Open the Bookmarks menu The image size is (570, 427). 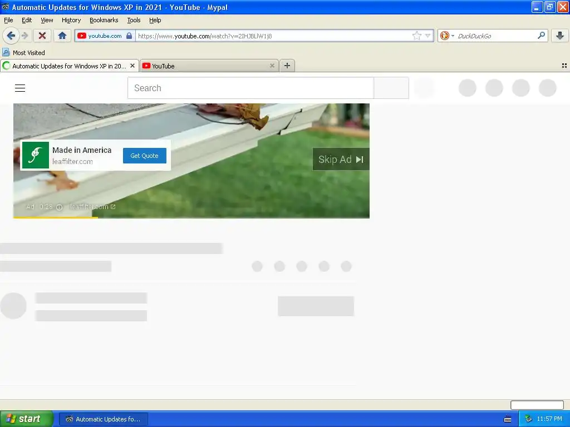coord(104,20)
